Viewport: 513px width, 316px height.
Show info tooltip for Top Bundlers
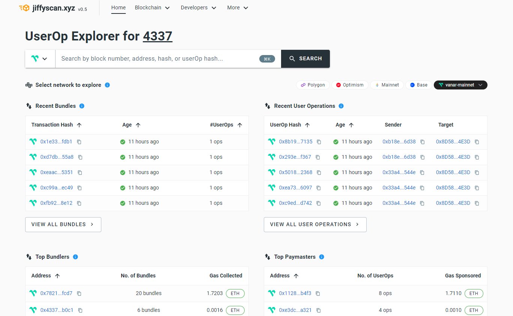[75, 257]
